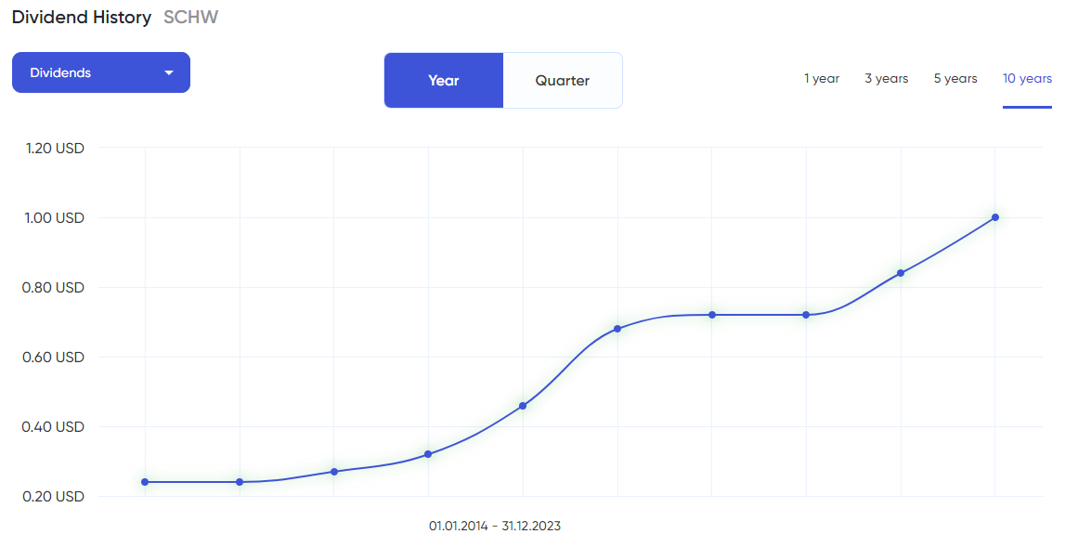Image resolution: width=1065 pixels, height=547 pixels.
Task: Click the date range 01.01.2014 - 31.12.2023
Action: [495, 526]
